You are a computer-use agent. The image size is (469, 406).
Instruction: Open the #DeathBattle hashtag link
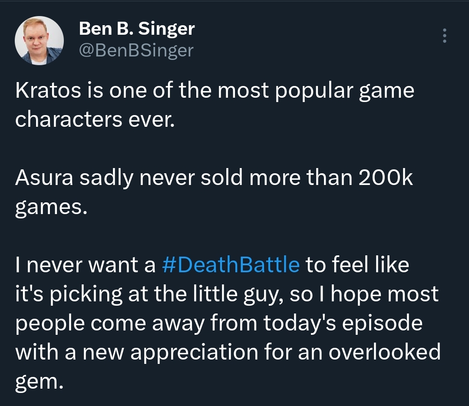[x=231, y=265]
